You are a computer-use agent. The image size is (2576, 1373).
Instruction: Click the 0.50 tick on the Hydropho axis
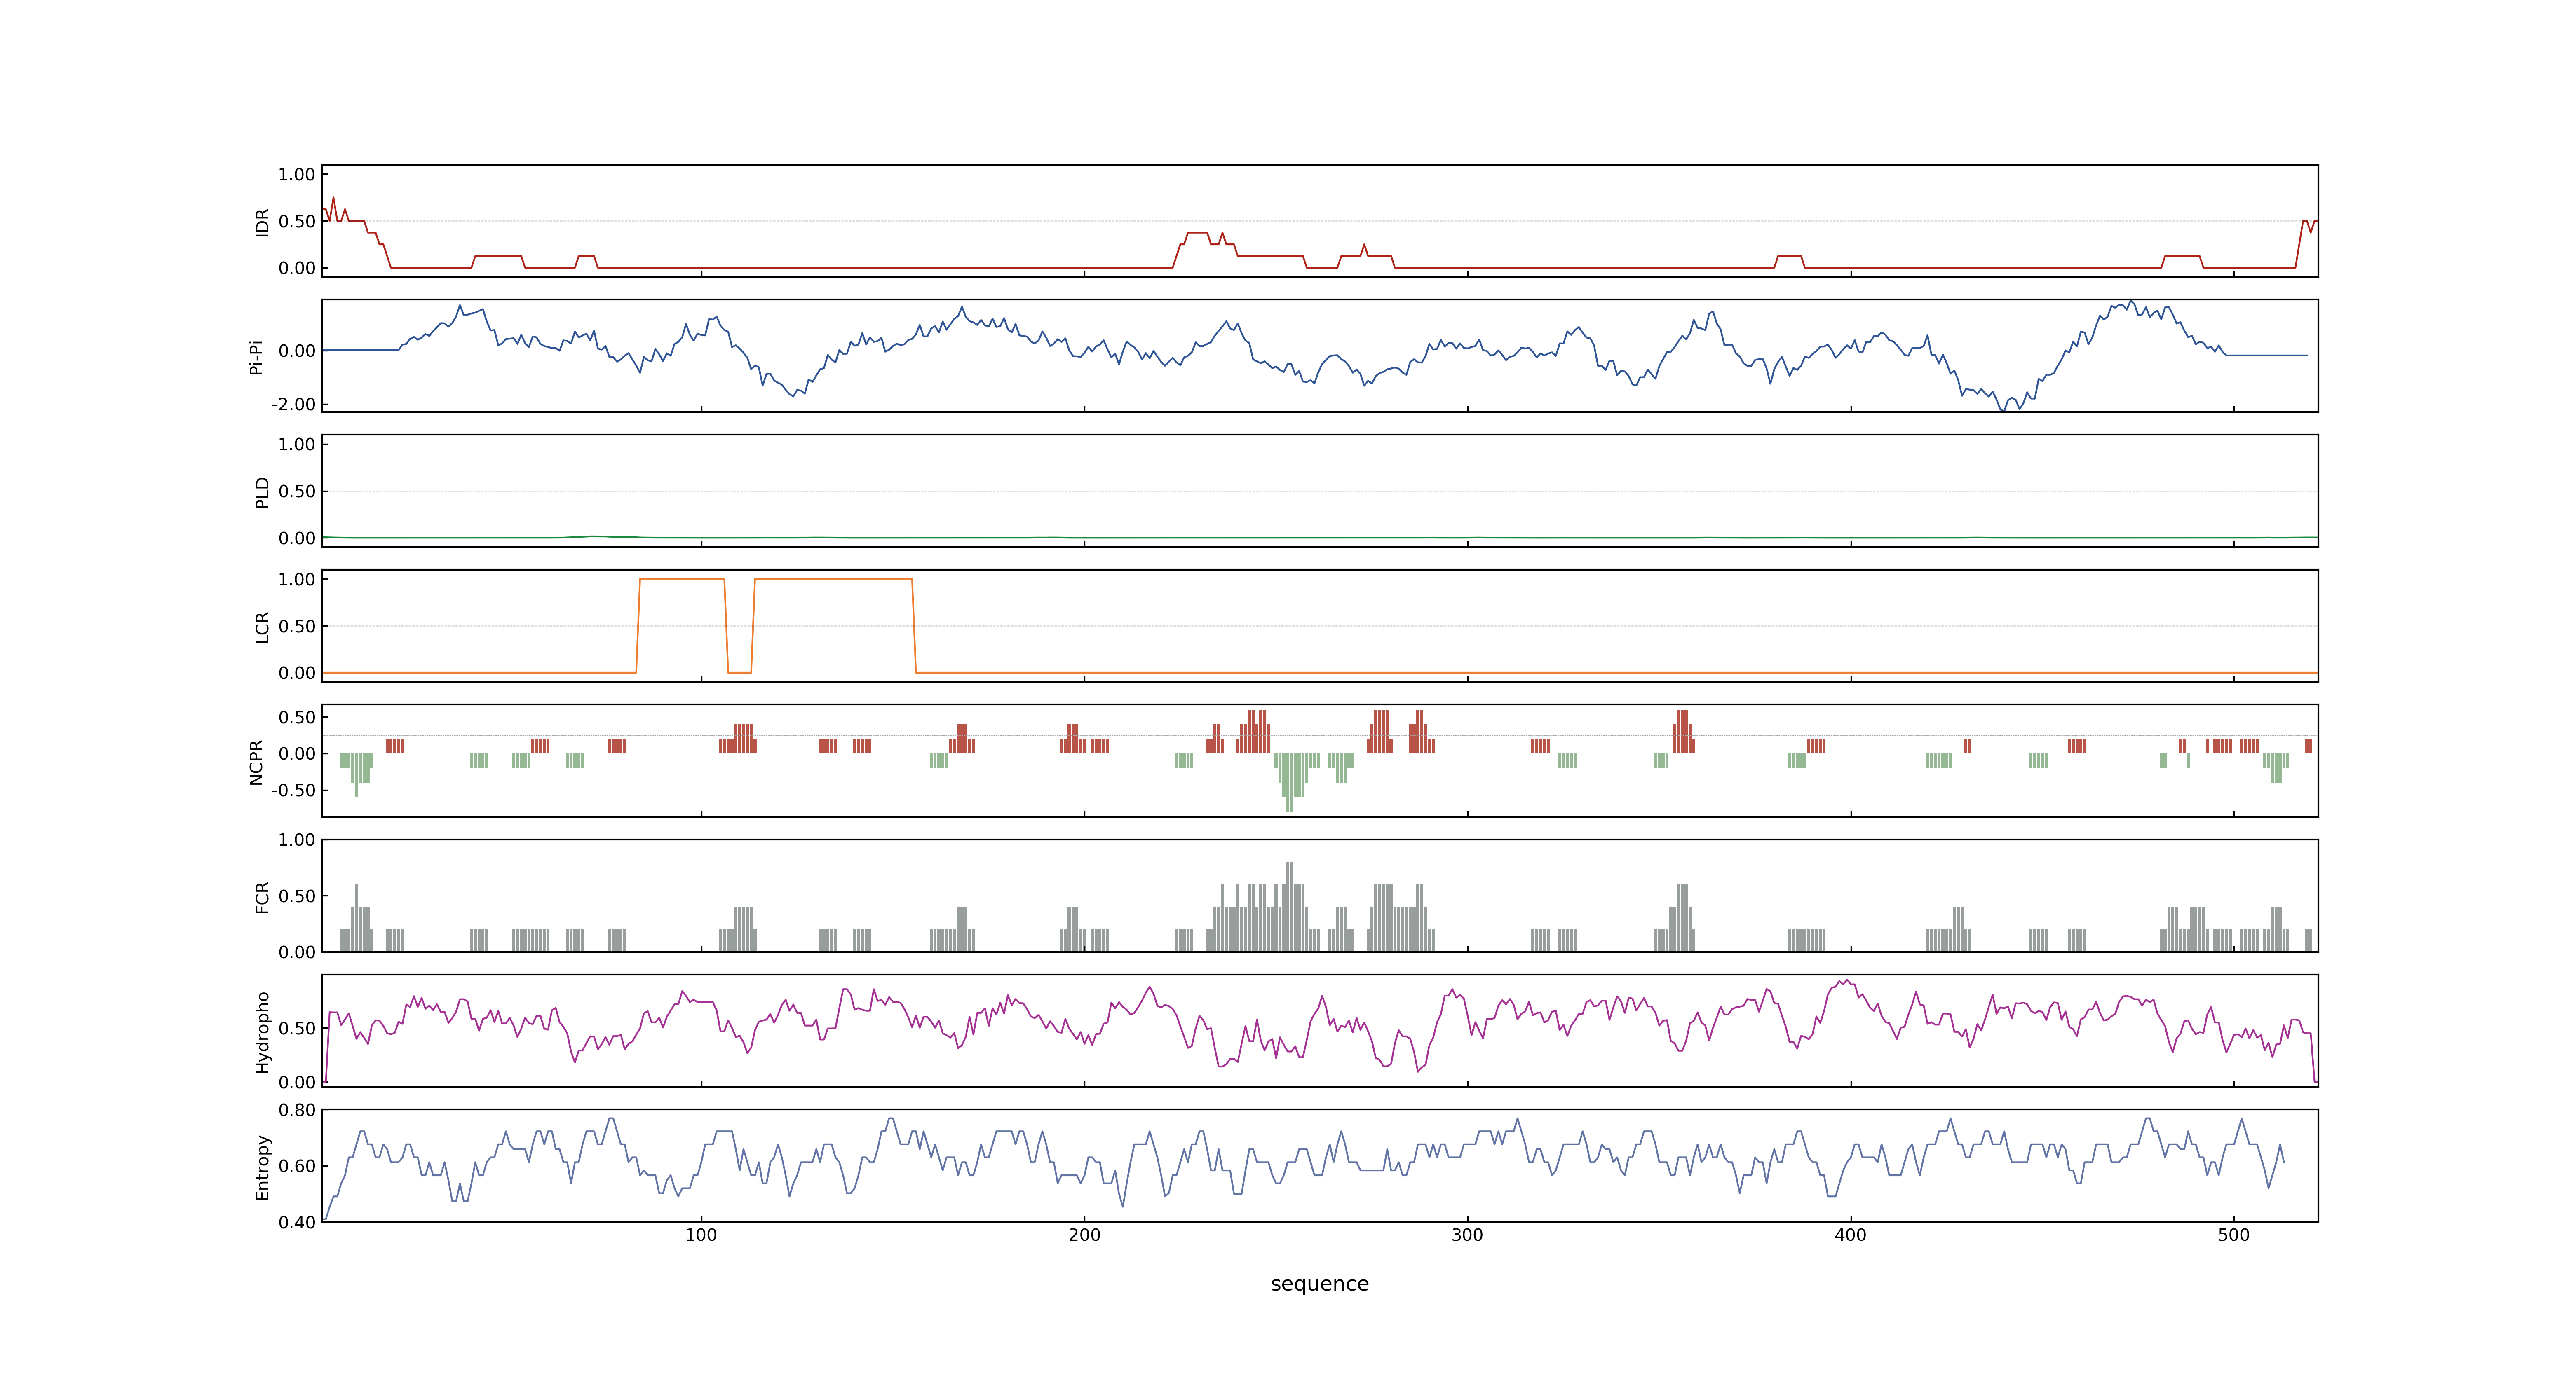coord(297,1028)
